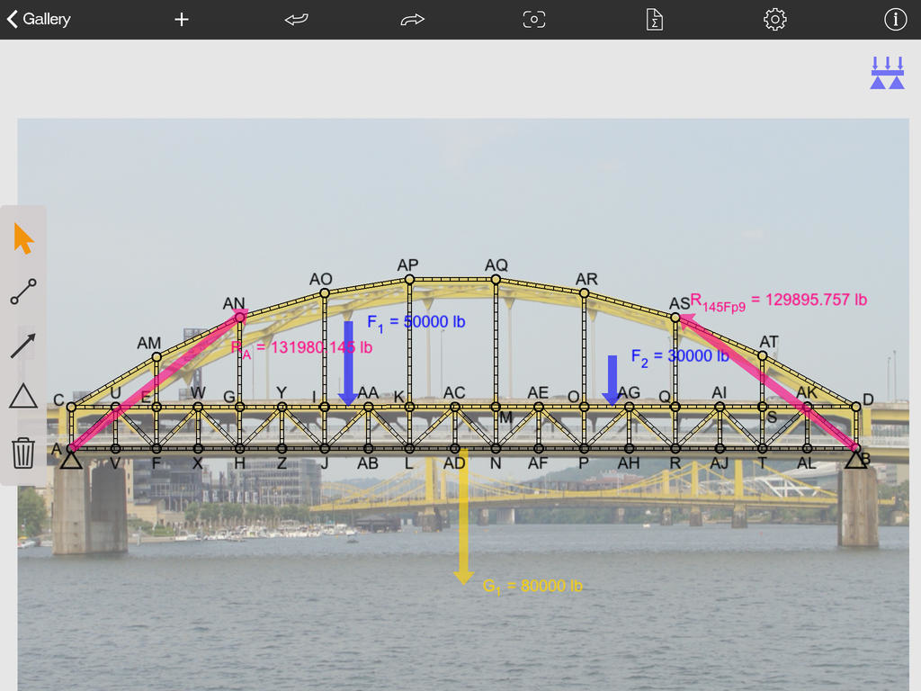Select the triangle support at node B

[855, 460]
